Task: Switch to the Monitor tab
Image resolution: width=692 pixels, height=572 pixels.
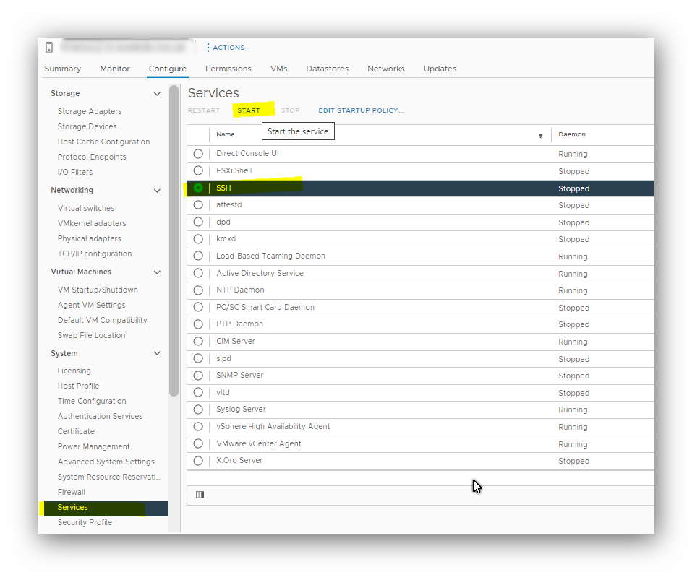Action: tap(114, 69)
